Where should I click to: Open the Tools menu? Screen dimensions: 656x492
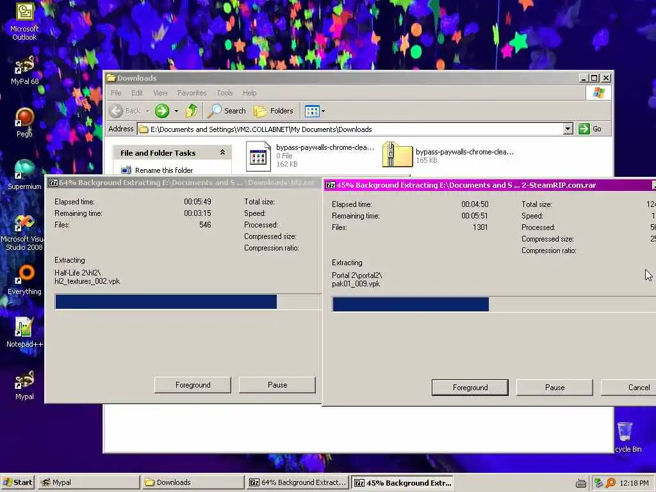pyautogui.click(x=224, y=93)
